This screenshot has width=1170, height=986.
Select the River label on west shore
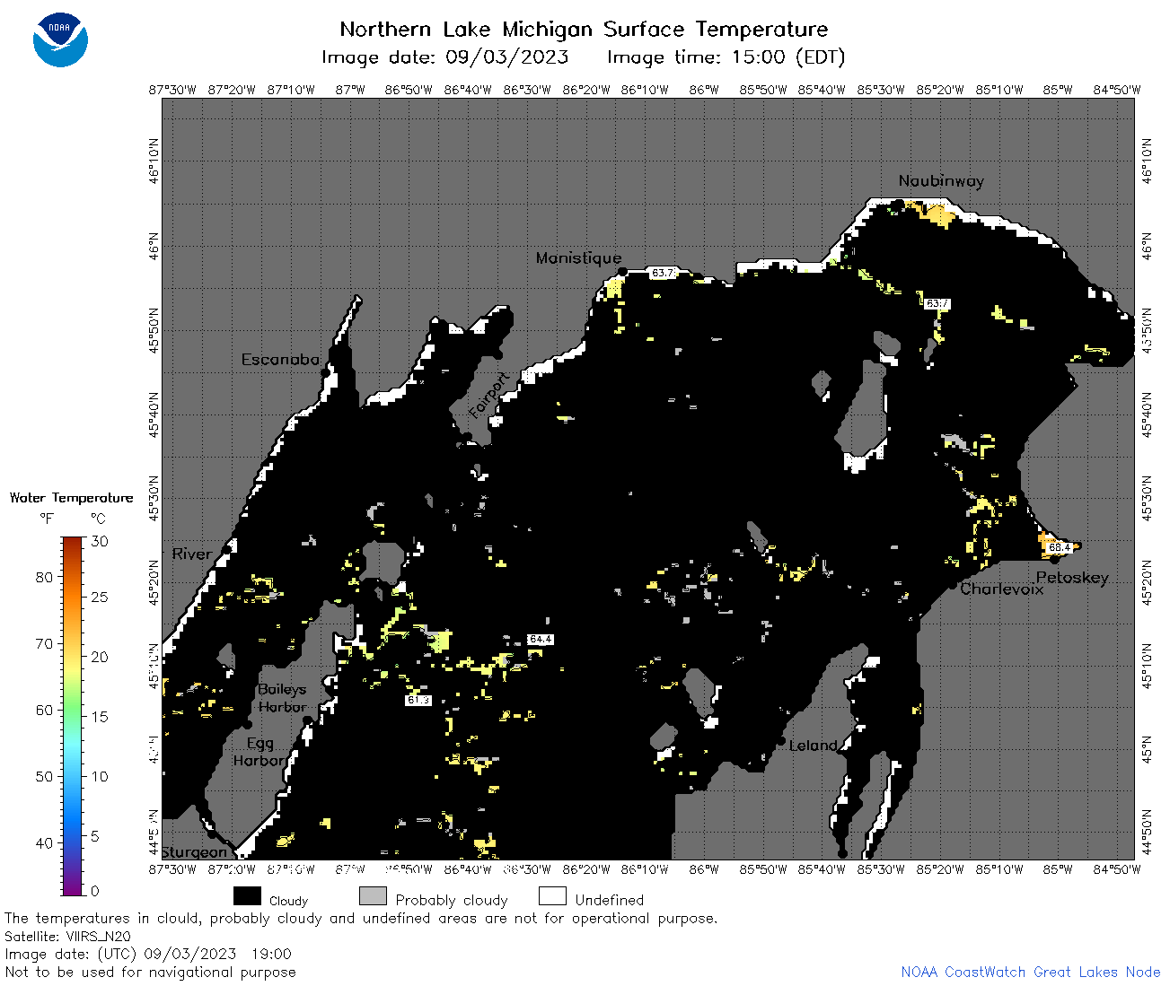[x=192, y=554]
